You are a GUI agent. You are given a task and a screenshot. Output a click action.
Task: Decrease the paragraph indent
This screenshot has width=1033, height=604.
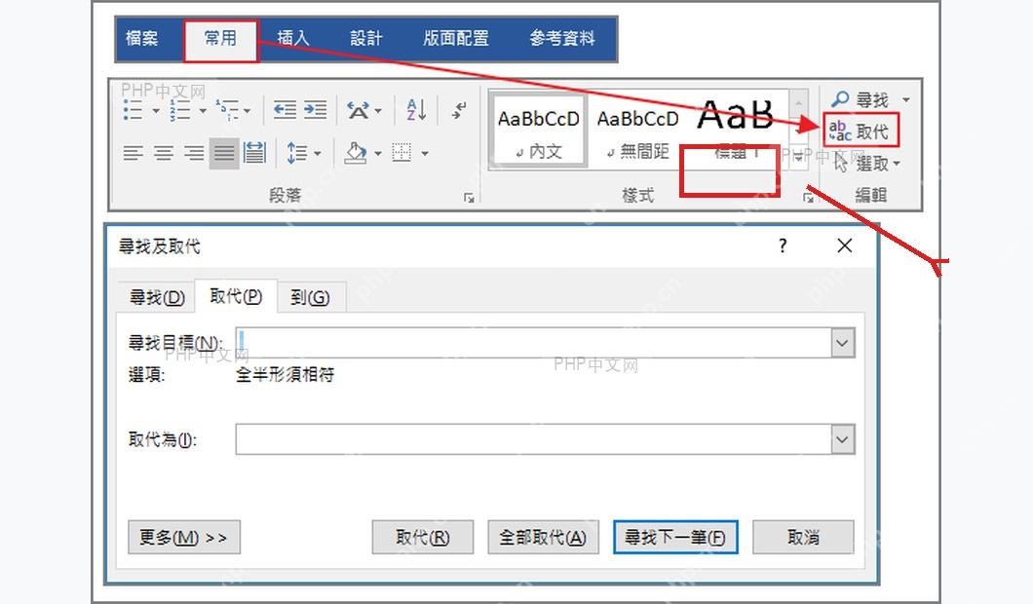285,110
